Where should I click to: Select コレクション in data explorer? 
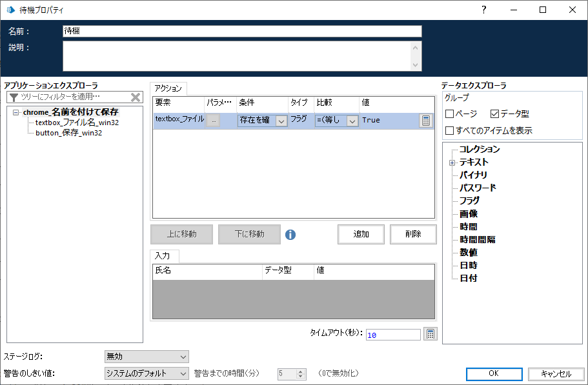pos(480,149)
